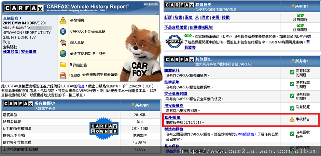Click the US $39.99 price tag
Image resolution: width=321 pixels, height=156 pixels.
151,4
